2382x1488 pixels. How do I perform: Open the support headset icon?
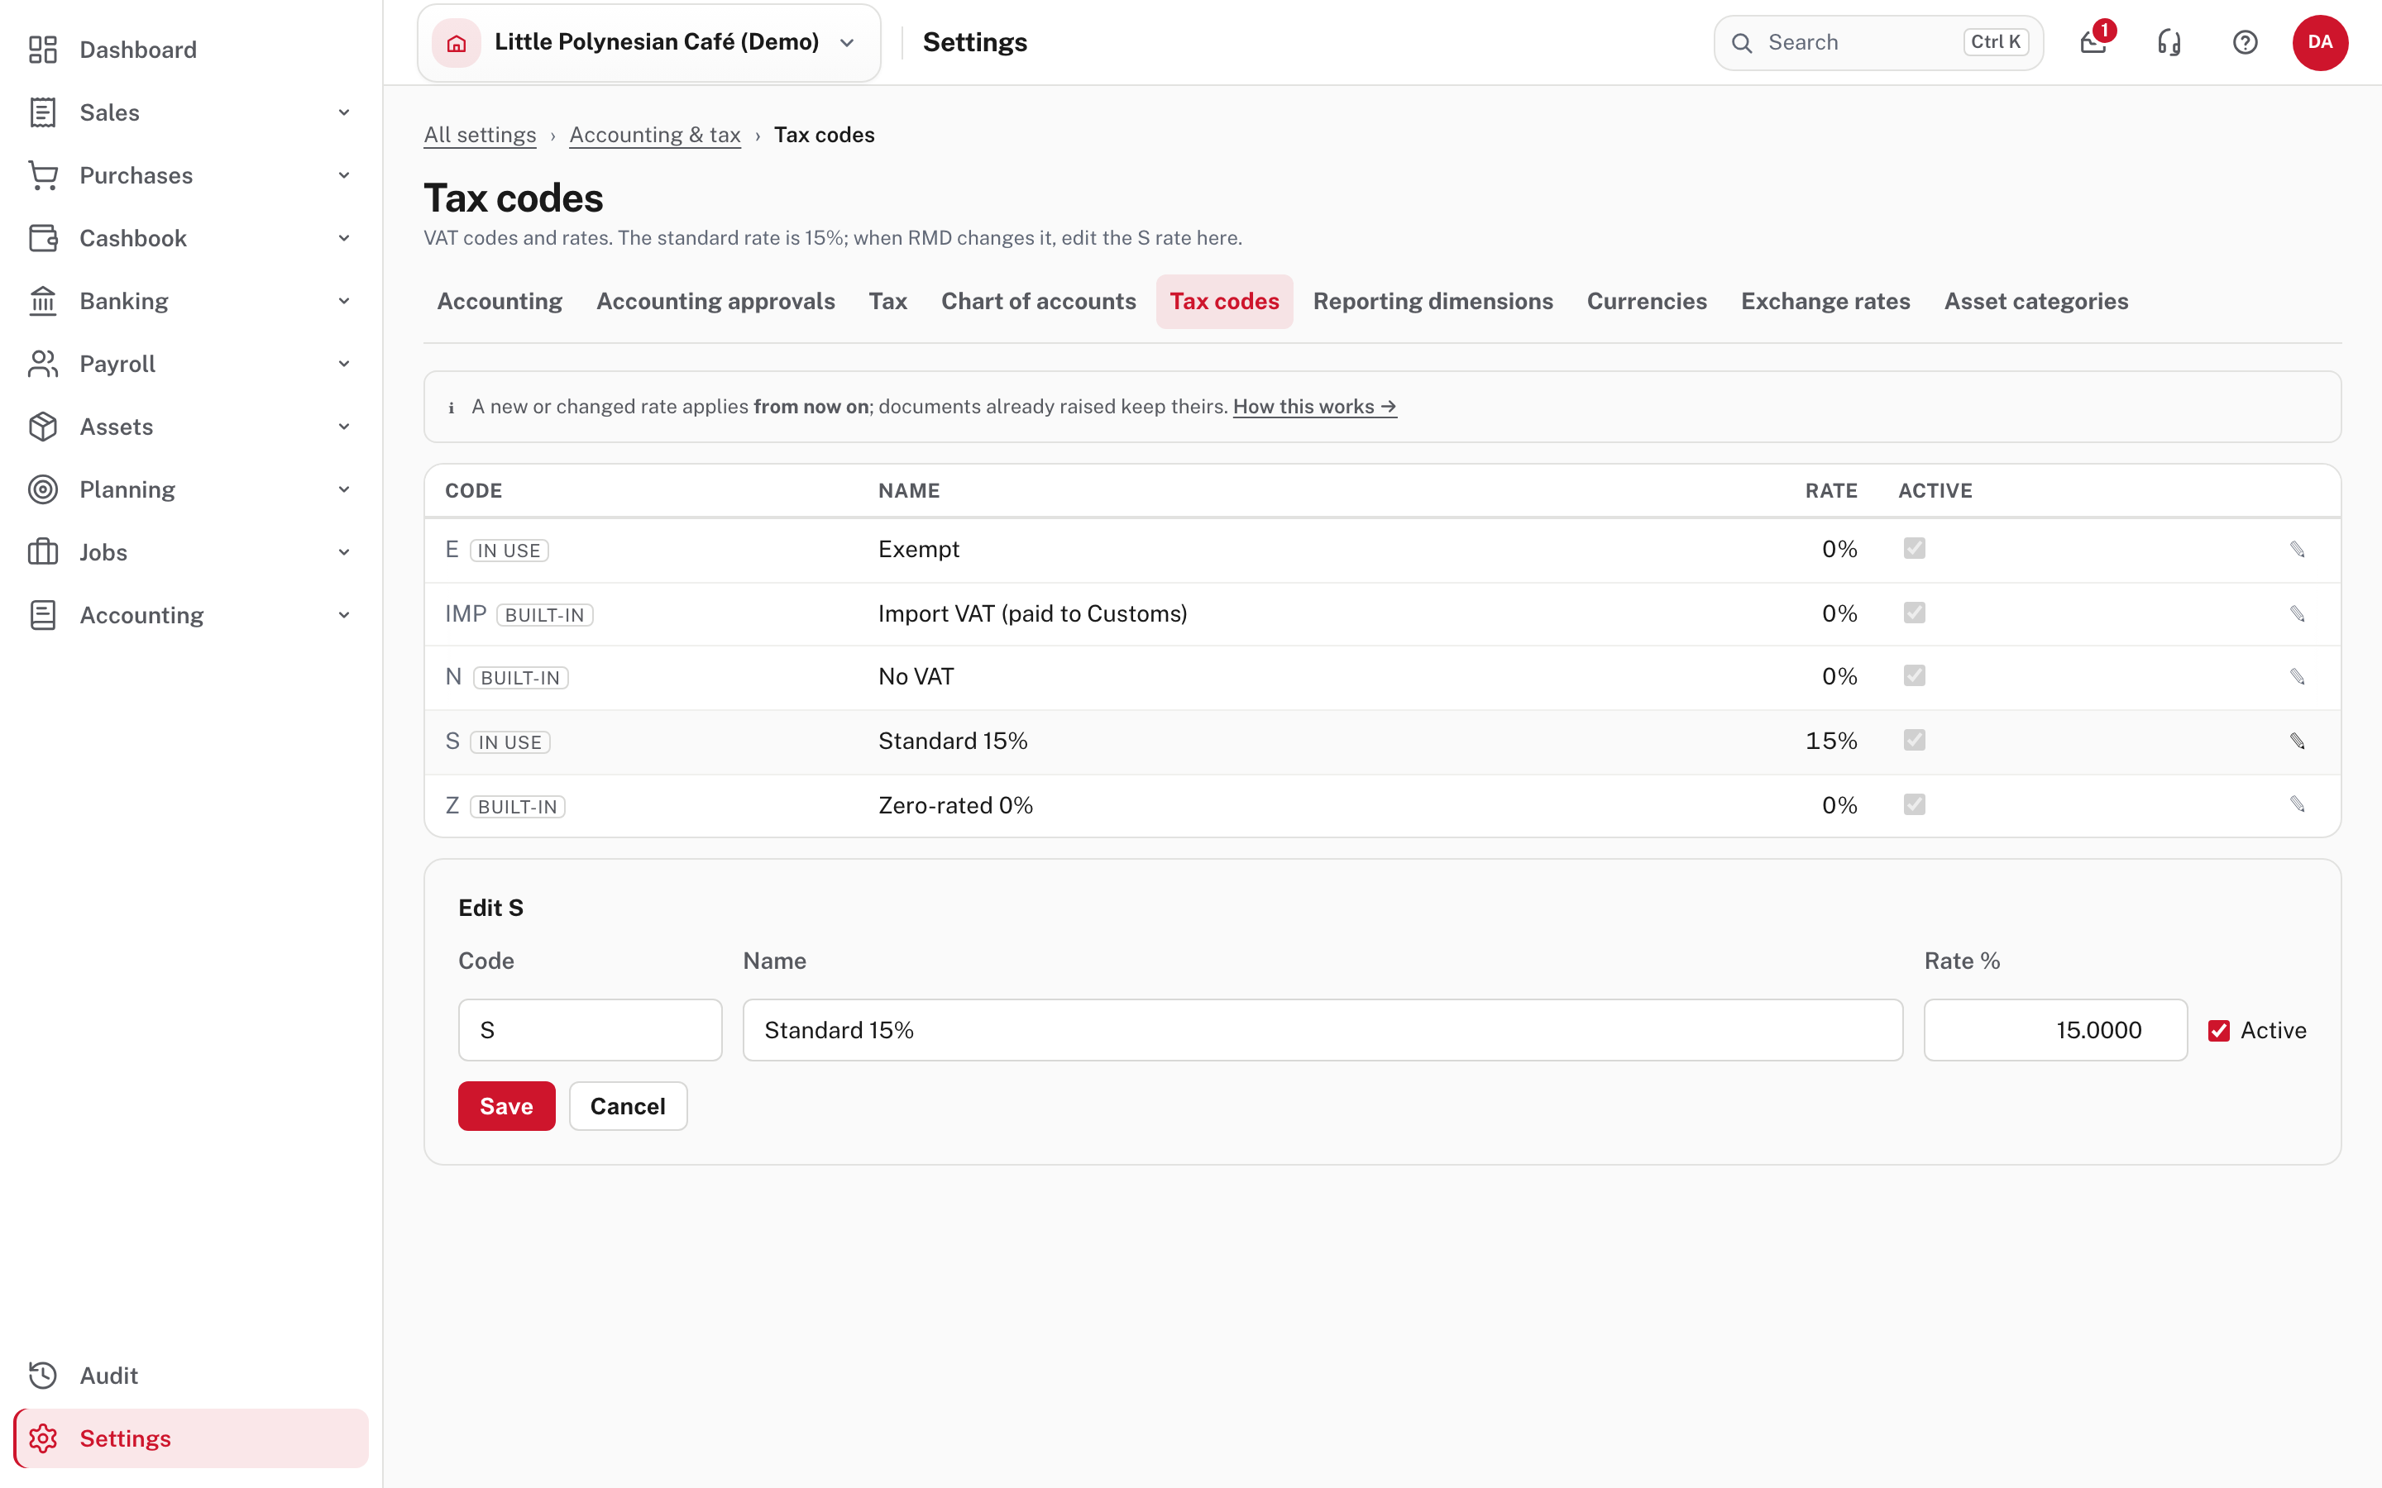[x=2169, y=42]
